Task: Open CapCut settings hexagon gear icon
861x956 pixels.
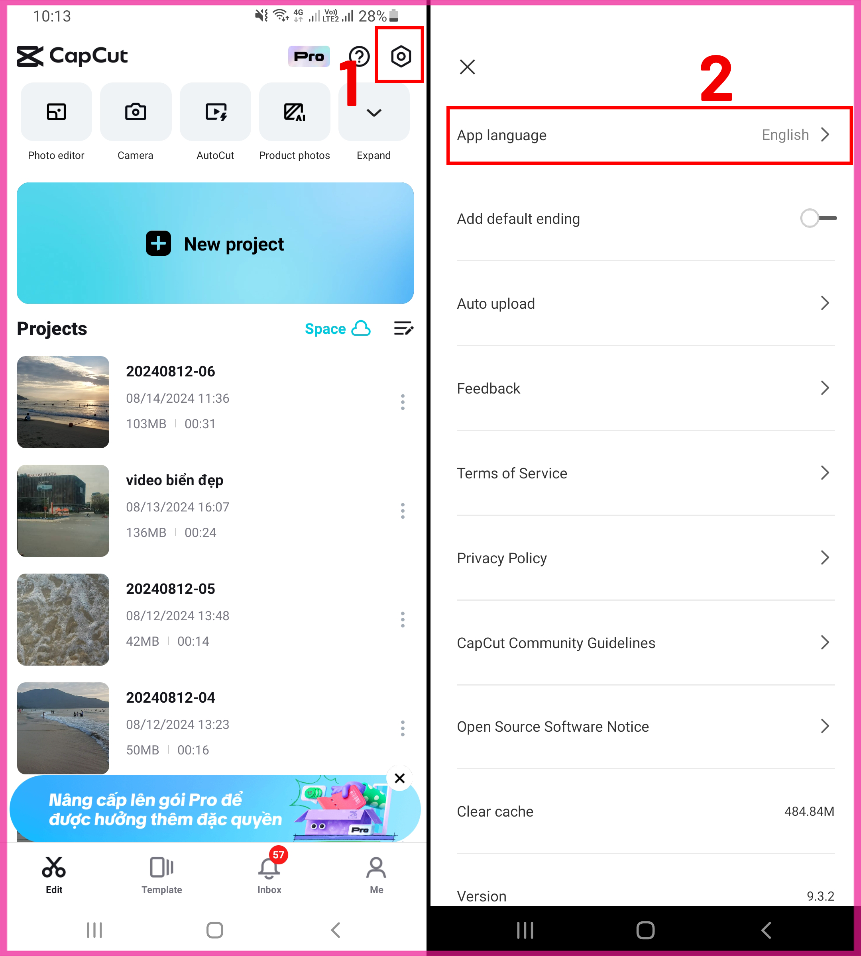Action: pyautogui.click(x=400, y=56)
